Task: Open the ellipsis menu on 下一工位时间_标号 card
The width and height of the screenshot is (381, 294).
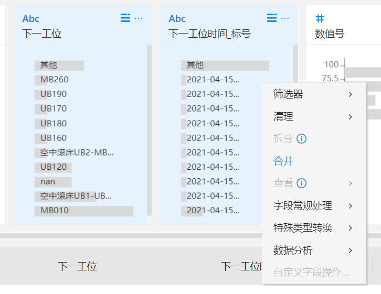Action: (x=285, y=18)
